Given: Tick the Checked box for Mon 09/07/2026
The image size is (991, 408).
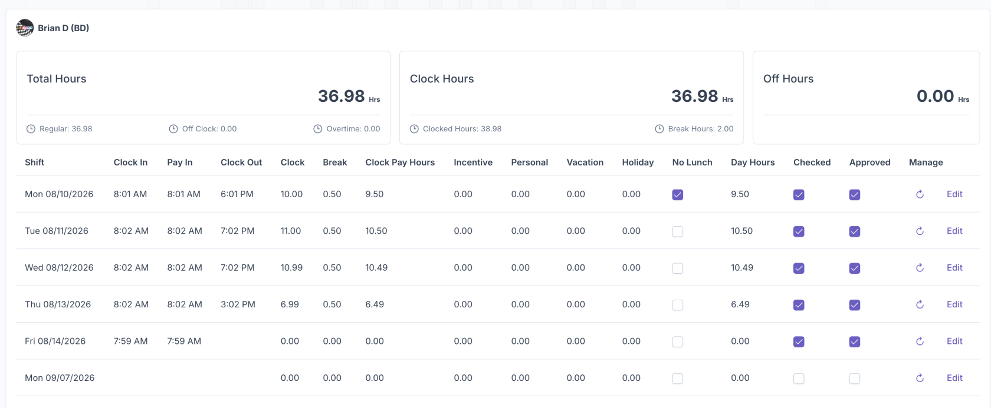Looking at the screenshot, I should click(x=799, y=379).
